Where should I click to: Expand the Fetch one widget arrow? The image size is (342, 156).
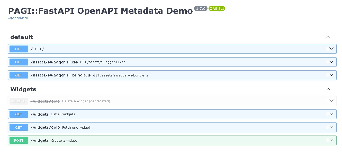[331, 127]
